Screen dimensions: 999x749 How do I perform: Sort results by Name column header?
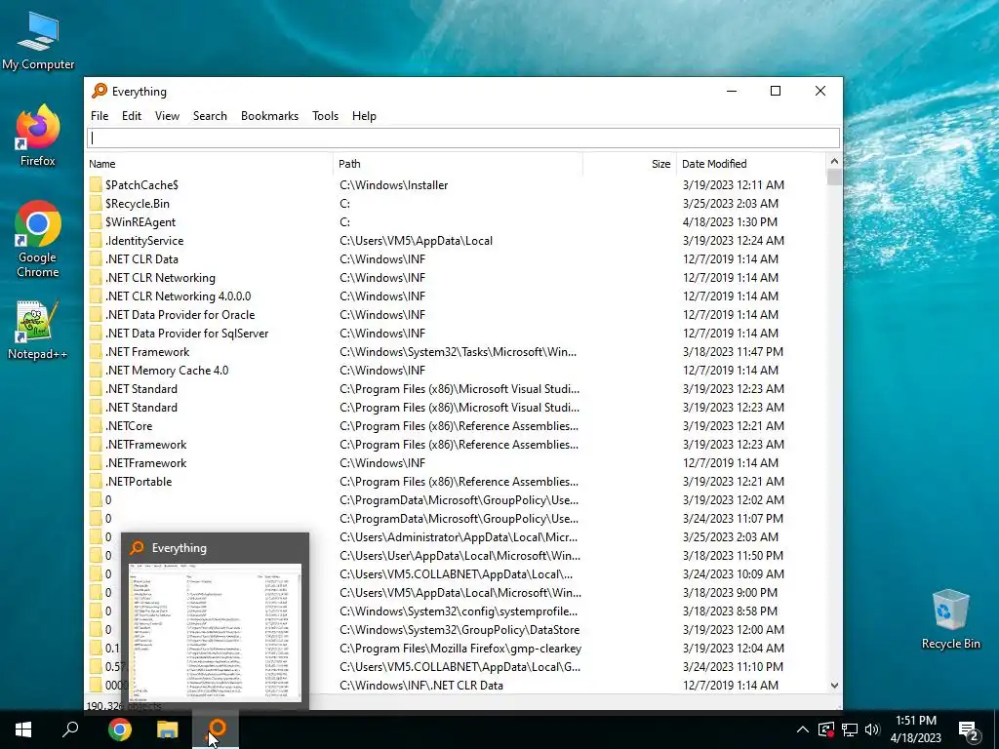210,164
